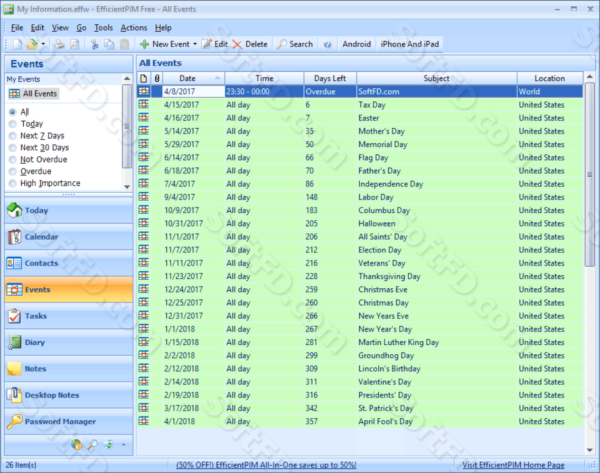Open the Calendar section in the sidebar
600x473 pixels.
[69, 236]
